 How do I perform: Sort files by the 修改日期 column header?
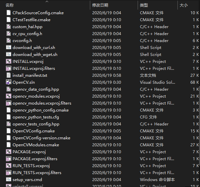coord(100,5)
